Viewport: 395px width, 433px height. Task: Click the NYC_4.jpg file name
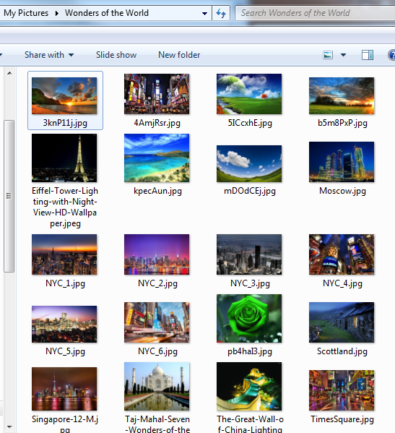click(342, 283)
